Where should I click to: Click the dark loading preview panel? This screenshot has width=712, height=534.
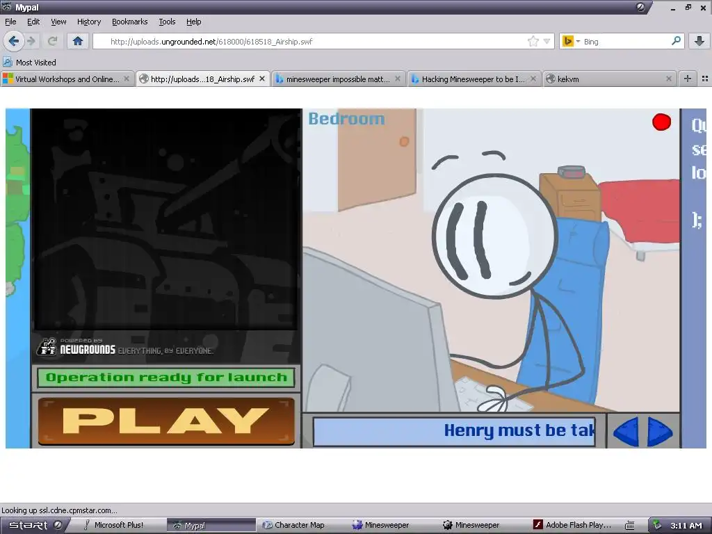click(x=166, y=219)
